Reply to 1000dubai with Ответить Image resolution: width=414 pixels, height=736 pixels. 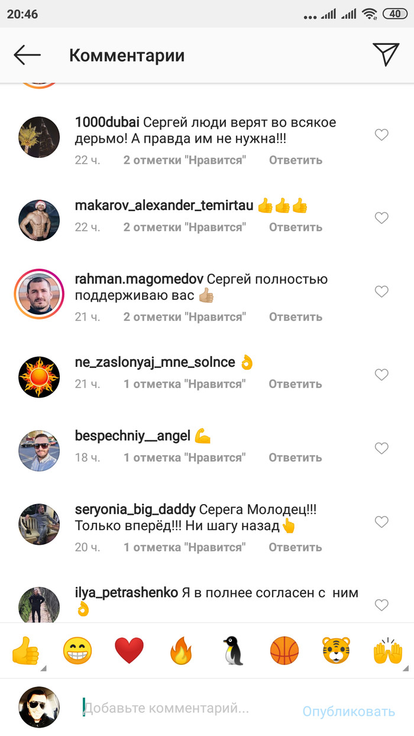click(x=296, y=160)
